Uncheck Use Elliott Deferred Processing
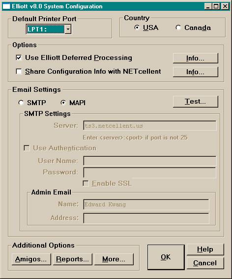The height and width of the screenshot is (279, 232). (x=19, y=57)
